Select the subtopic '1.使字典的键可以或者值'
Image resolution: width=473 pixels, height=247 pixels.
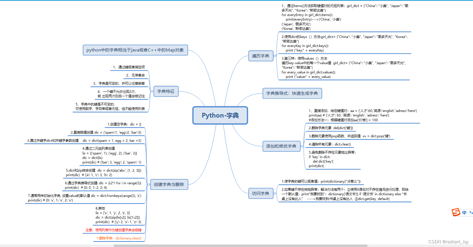tap(321, 181)
